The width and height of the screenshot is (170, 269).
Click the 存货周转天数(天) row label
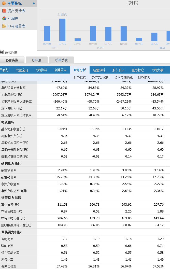[x=13, y=218]
